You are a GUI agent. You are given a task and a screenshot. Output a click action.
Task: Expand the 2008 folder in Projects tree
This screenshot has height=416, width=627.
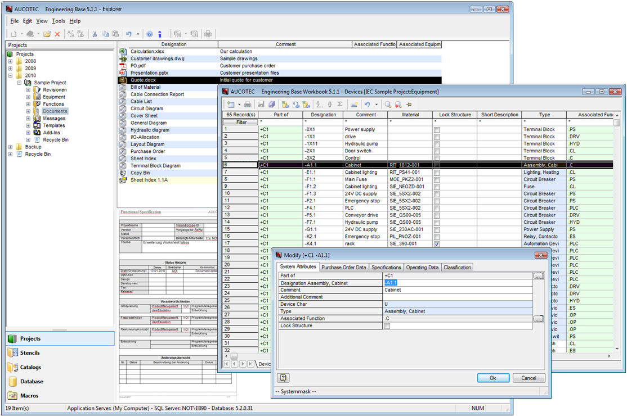(10, 61)
